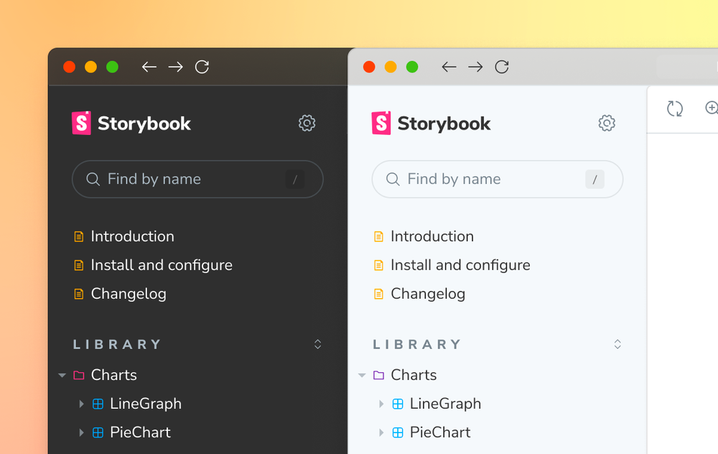Click the Storybook logo in light window
Viewport: 718px width, 454px height.
tap(431, 124)
